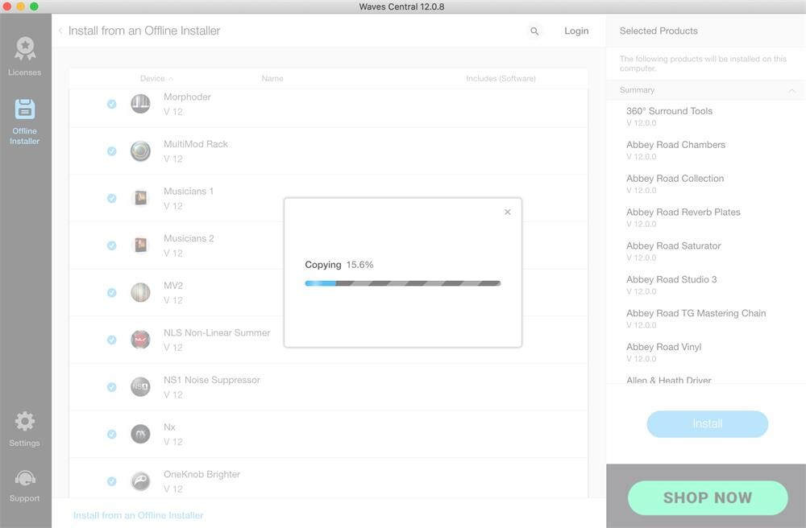Click the OneKnob Brighter product name
Image resolution: width=806 pixels, height=528 pixels.
point(201,475)
